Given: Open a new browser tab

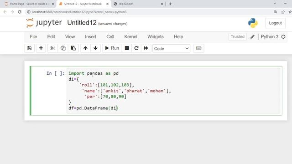Looking at the screenshot, I should (x=171, y=4).
